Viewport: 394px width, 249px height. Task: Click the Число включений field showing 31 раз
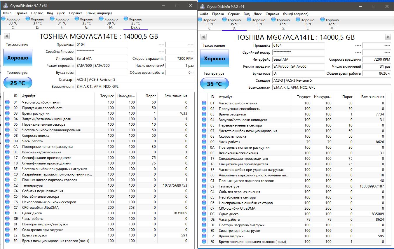click(x=376, y=66)
